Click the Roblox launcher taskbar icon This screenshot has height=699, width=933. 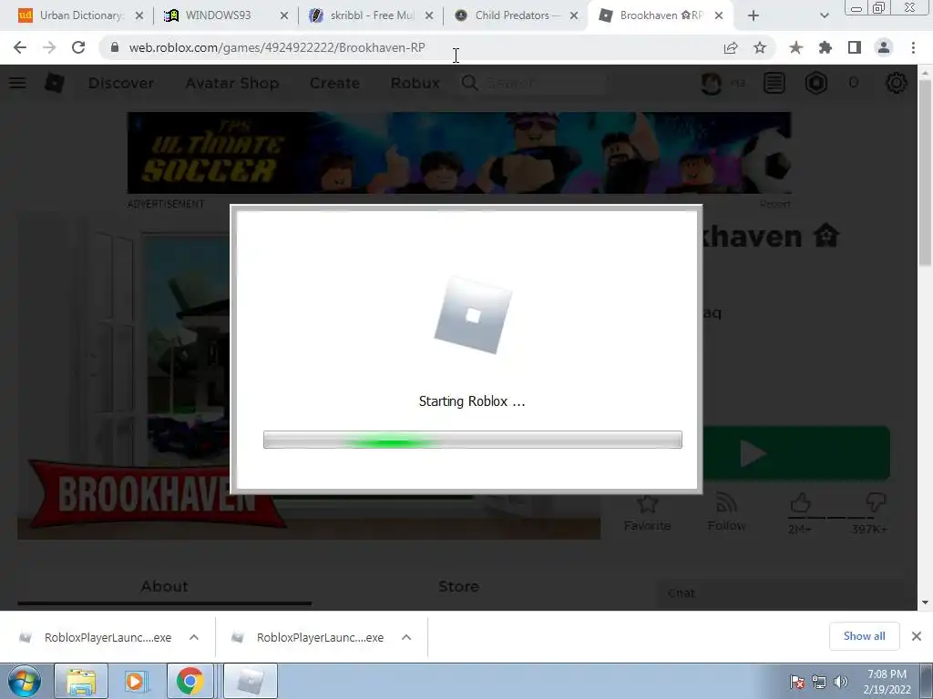coord(250,681)
